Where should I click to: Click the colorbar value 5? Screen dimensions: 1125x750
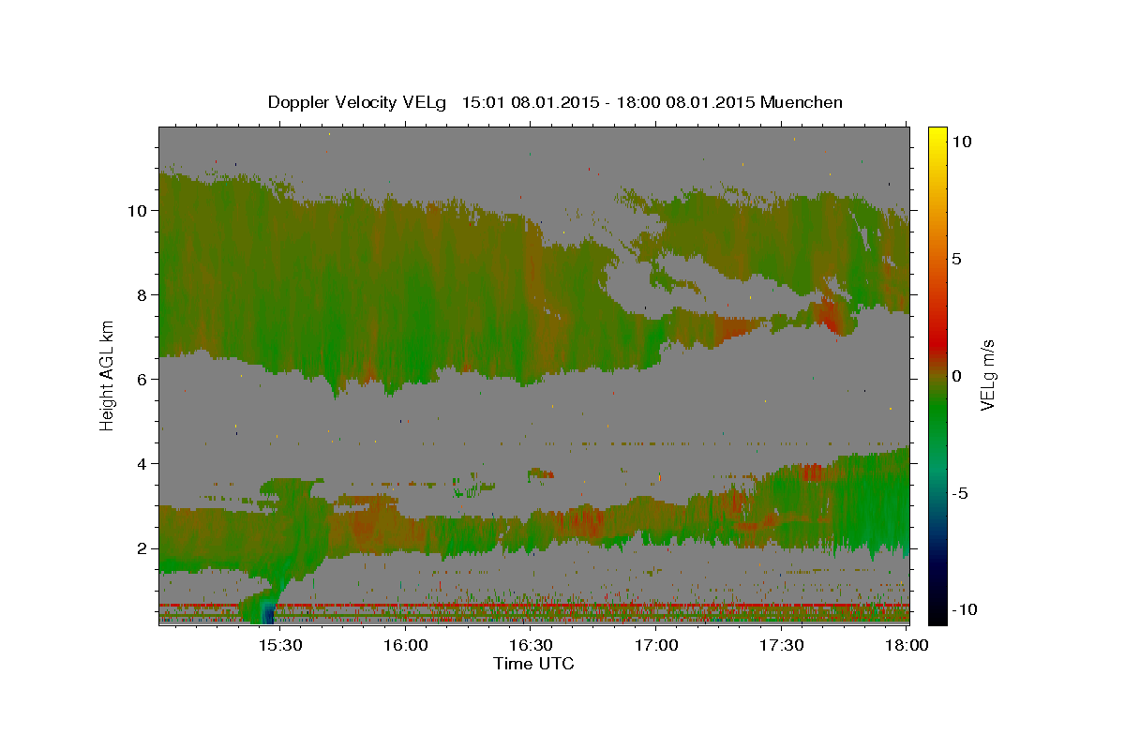click(957, 258)
